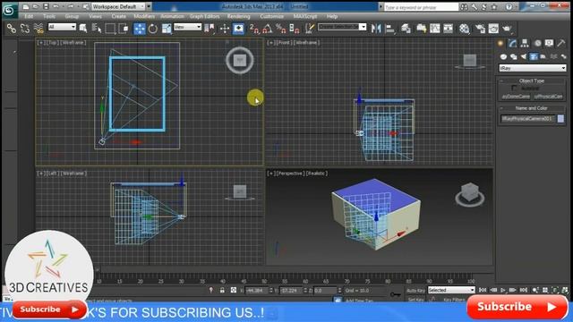
Task: Activate the Select and Move tool
Action: point(140,28)
